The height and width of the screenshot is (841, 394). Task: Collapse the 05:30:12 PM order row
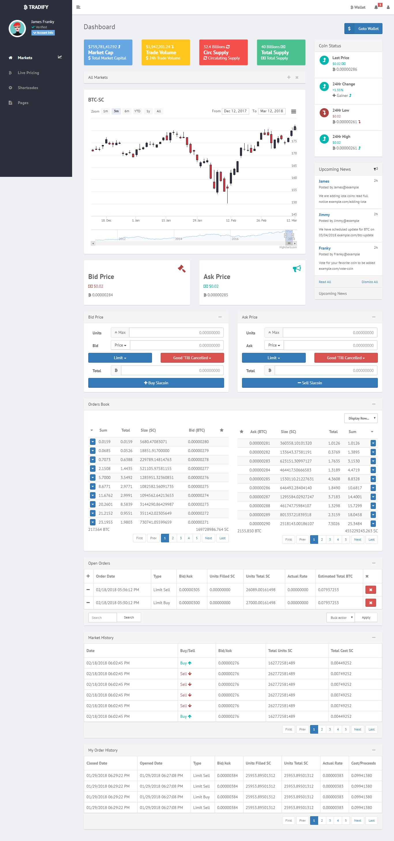pos(88,603)
